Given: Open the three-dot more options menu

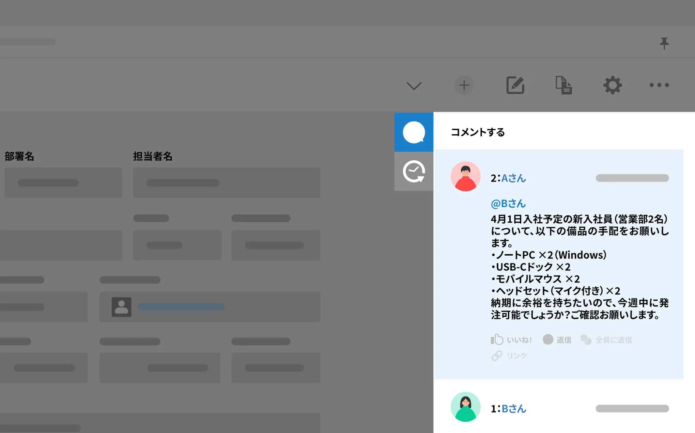Looking at the screenshot, I should (659, 85).
